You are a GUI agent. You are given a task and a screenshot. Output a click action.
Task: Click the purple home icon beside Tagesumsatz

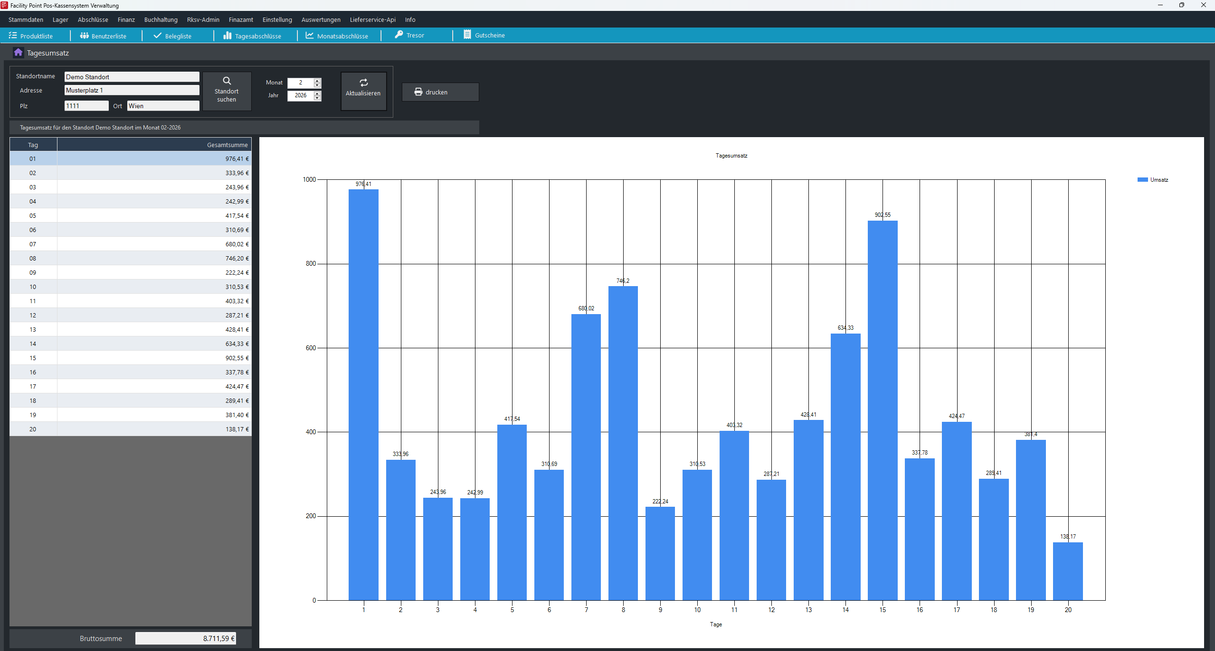[18, 53]
